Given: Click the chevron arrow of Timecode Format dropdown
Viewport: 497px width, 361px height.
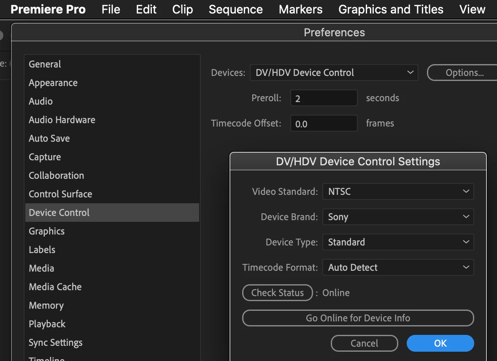Looking at the screenshot, I should coord(466,267).
